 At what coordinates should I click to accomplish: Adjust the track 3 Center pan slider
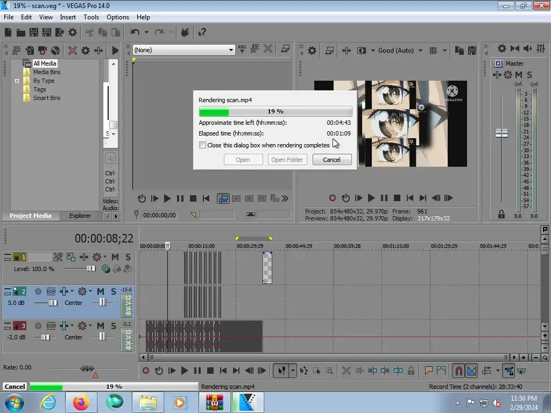[x=102, y=337]
